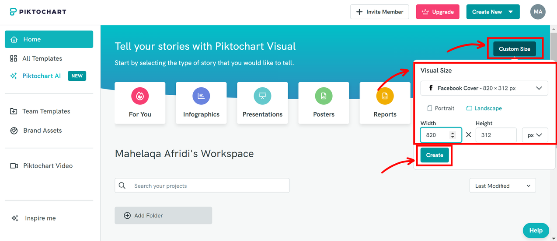The height and width of the screenshot is (241, 557).
Task: Click the For You flame icon
Action: click(140, 96)
